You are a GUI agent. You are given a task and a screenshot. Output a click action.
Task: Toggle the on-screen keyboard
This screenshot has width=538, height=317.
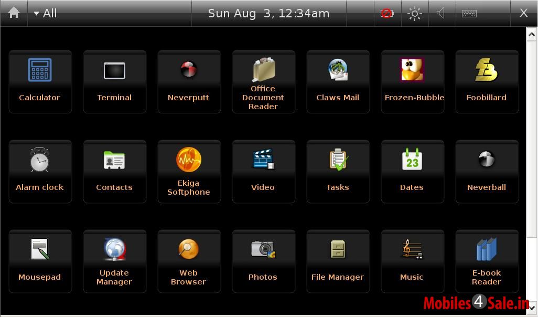click(469, 13)
